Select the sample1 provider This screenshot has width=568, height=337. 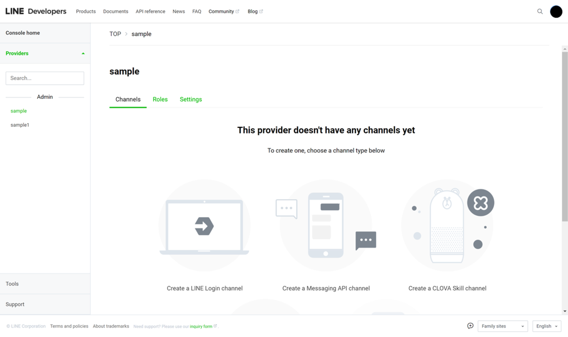tap(20, 125)
